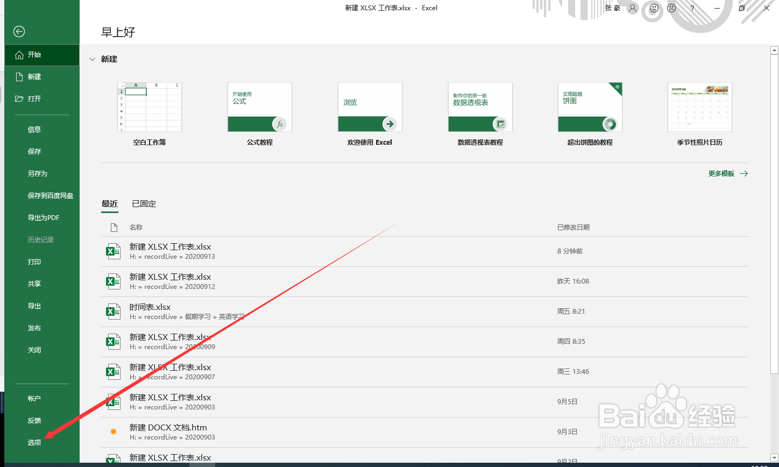Open the 更多模板 link
The width and height of the screenshot is (779, 467).
[x=728, y=174]
